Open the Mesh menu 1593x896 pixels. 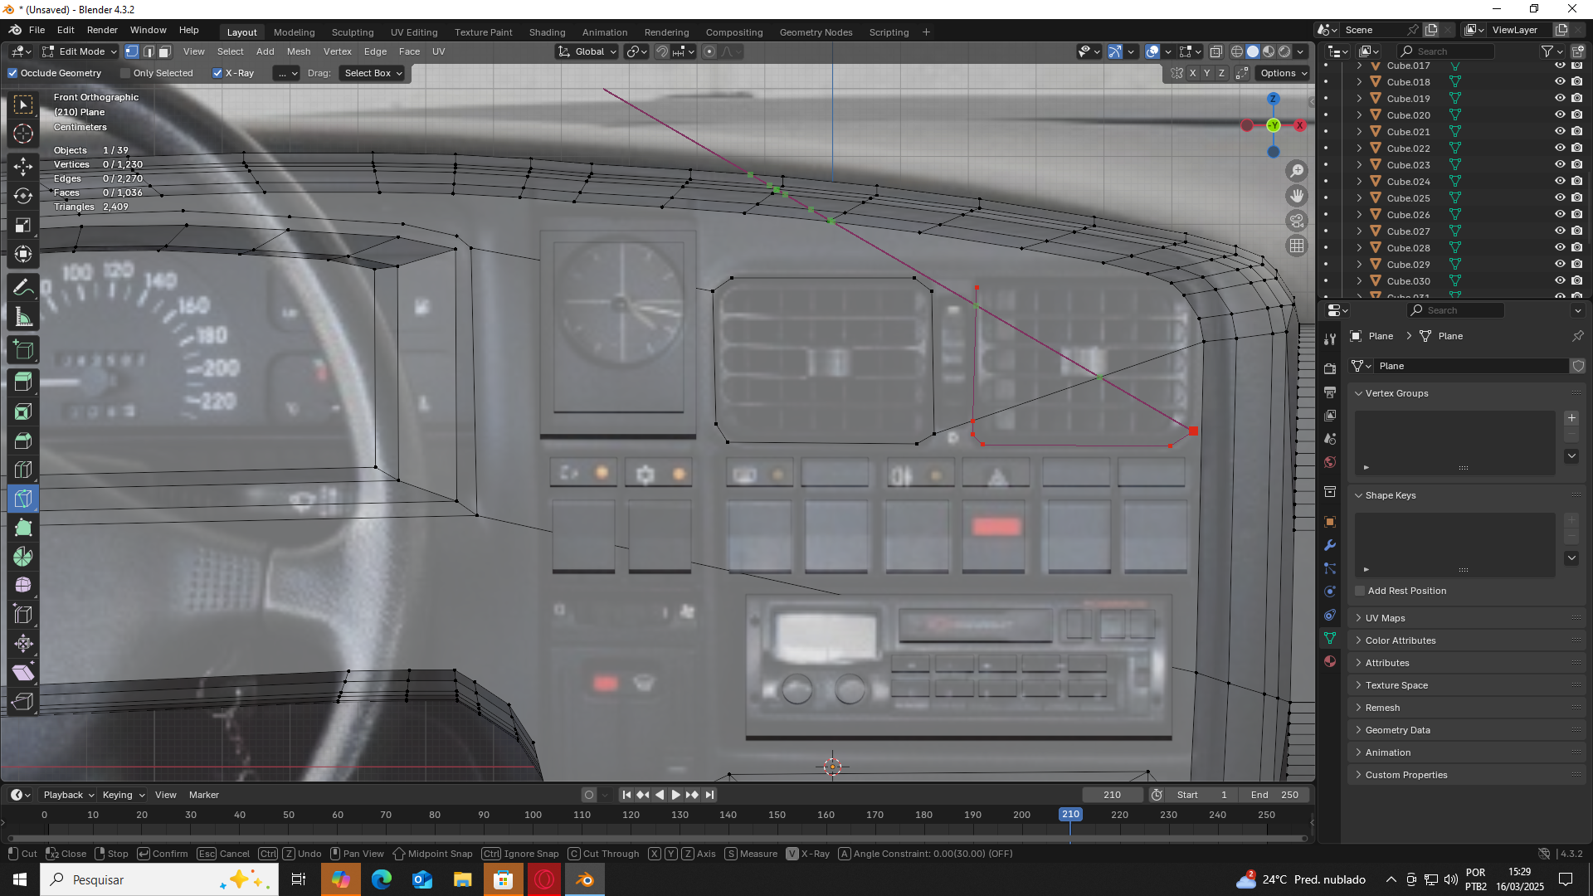coord(298,51)
